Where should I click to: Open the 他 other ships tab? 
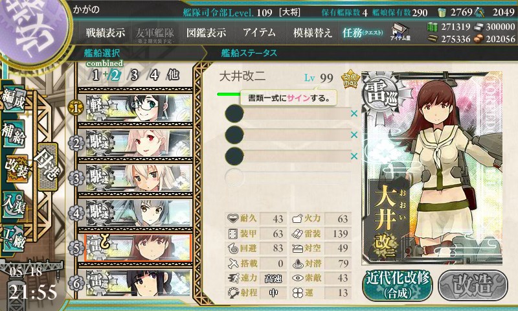(173, 75)
